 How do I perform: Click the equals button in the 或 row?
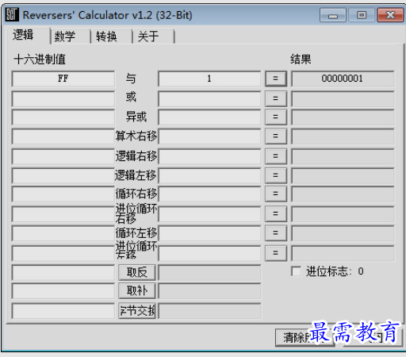point(276,98)
